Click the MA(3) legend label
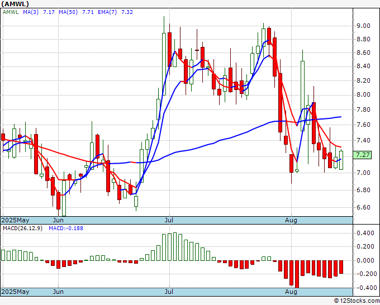Image resolution: width=380 pixels, height=305 pixels. (31, 12)
